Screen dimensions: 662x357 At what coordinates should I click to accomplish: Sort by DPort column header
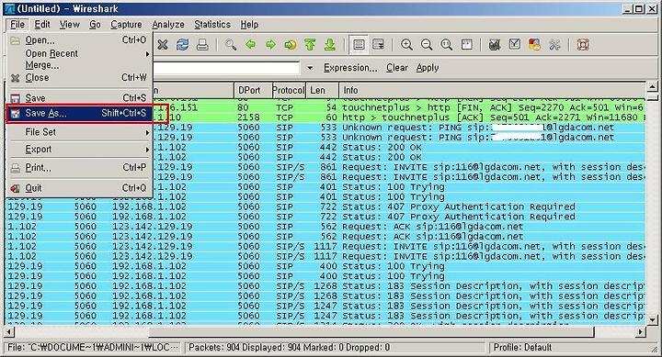click(253, 90)
